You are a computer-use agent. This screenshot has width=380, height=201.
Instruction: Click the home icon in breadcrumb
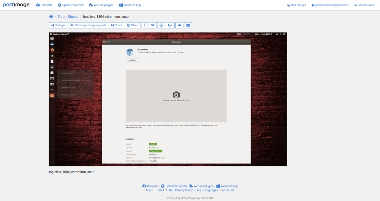click(51, 17)
